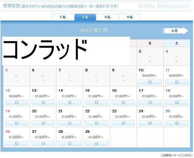Screen dimensions: 194x158
Task: Click the 31,300円 price on February 29
Action: [x=96, y=137]
